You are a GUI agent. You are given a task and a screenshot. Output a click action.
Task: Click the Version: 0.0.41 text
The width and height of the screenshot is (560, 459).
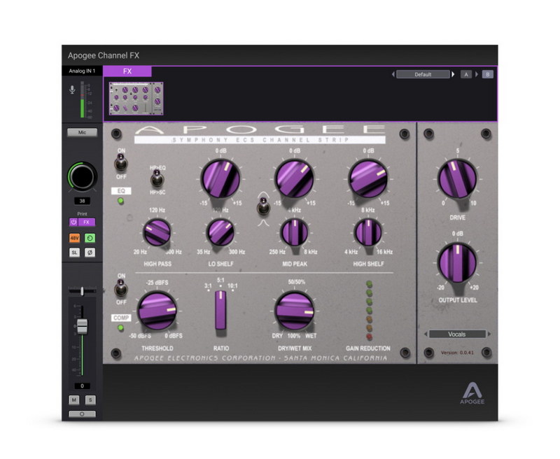pos(458,353)
